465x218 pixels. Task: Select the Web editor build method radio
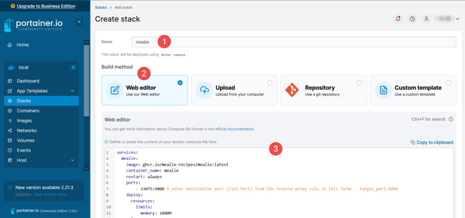pos(180,83)
